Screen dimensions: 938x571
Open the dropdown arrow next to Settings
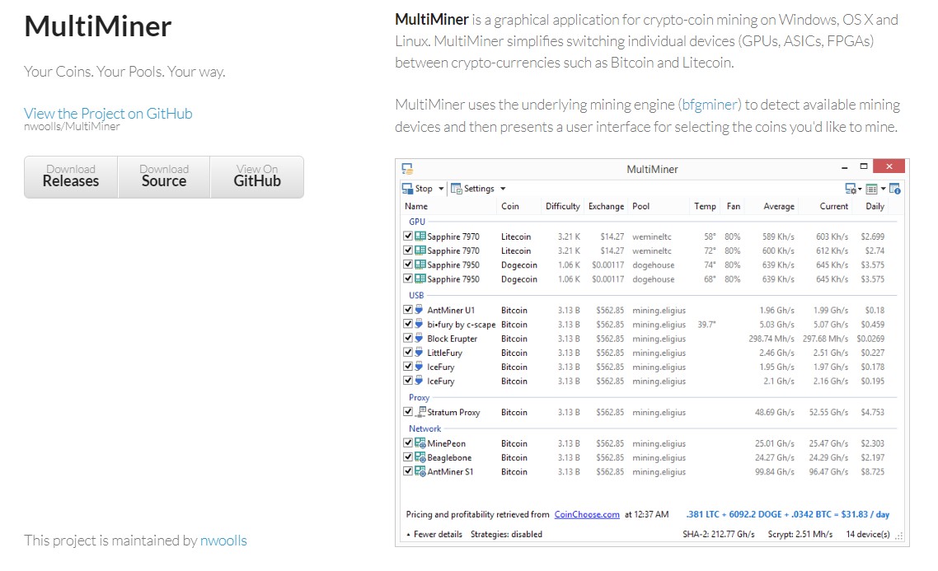pos(503,189)
